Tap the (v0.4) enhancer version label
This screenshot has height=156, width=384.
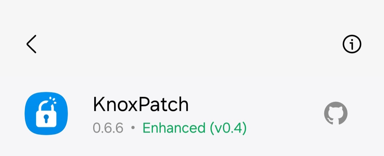point(228,128)
